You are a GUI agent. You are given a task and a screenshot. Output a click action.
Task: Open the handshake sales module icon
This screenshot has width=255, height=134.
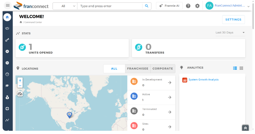tap(7, 28)
